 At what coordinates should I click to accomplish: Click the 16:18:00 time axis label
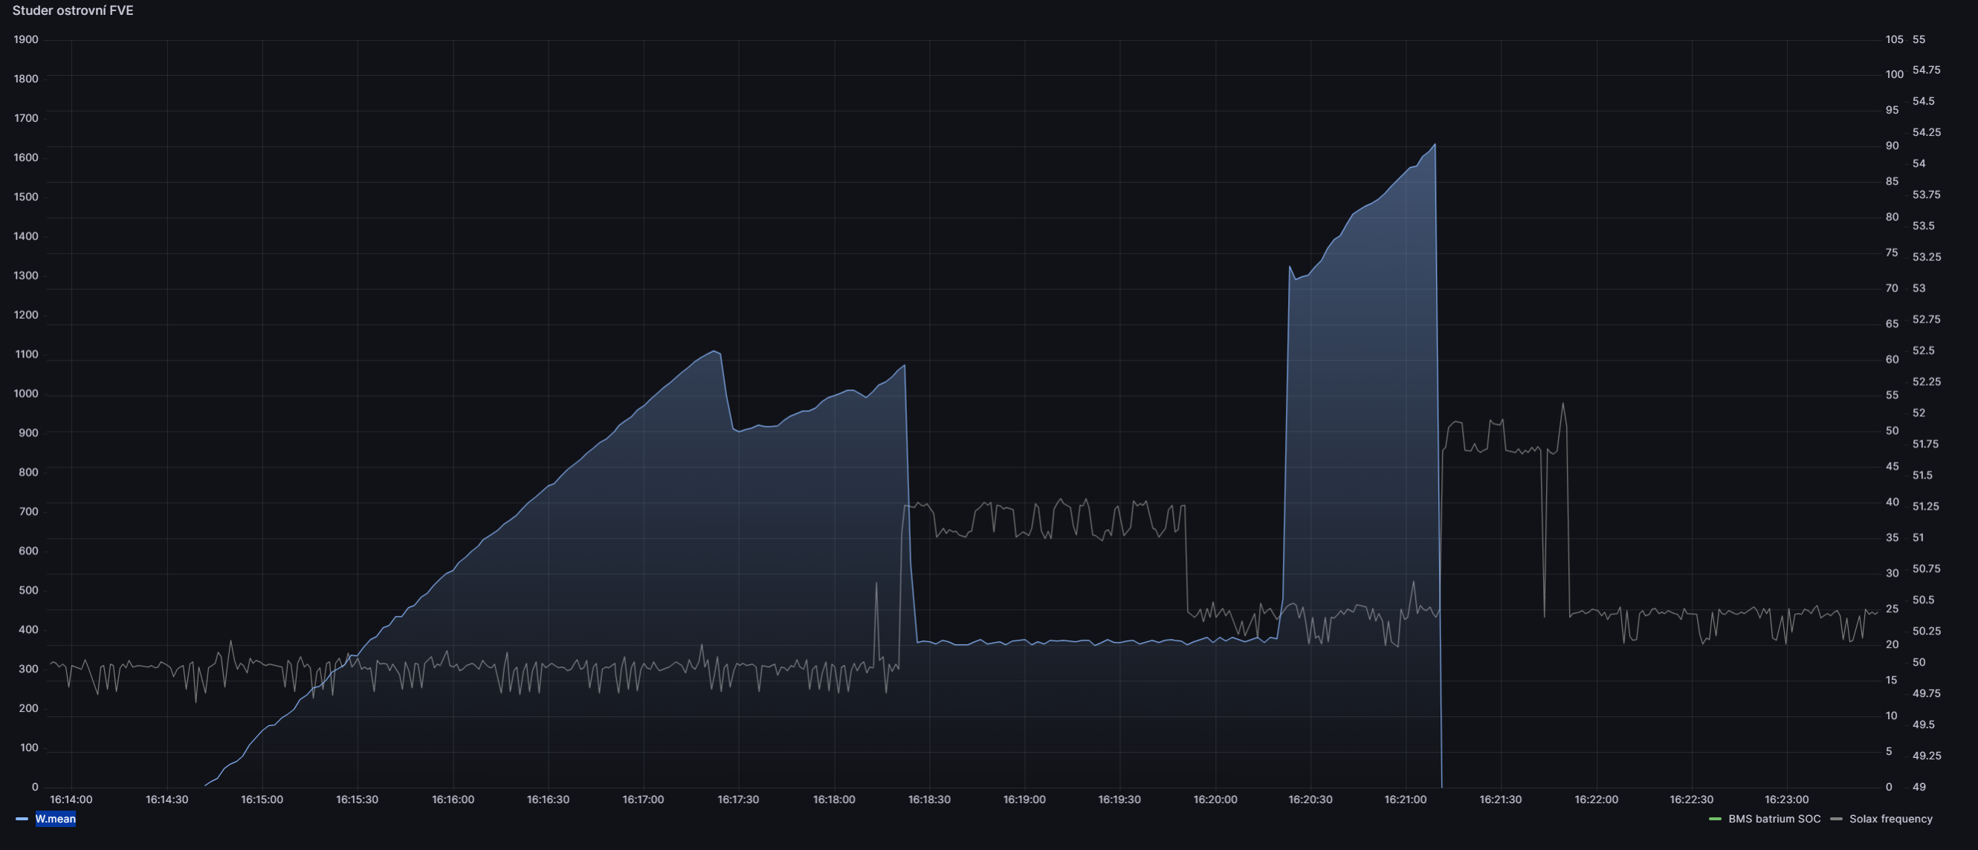pos(834,799)
